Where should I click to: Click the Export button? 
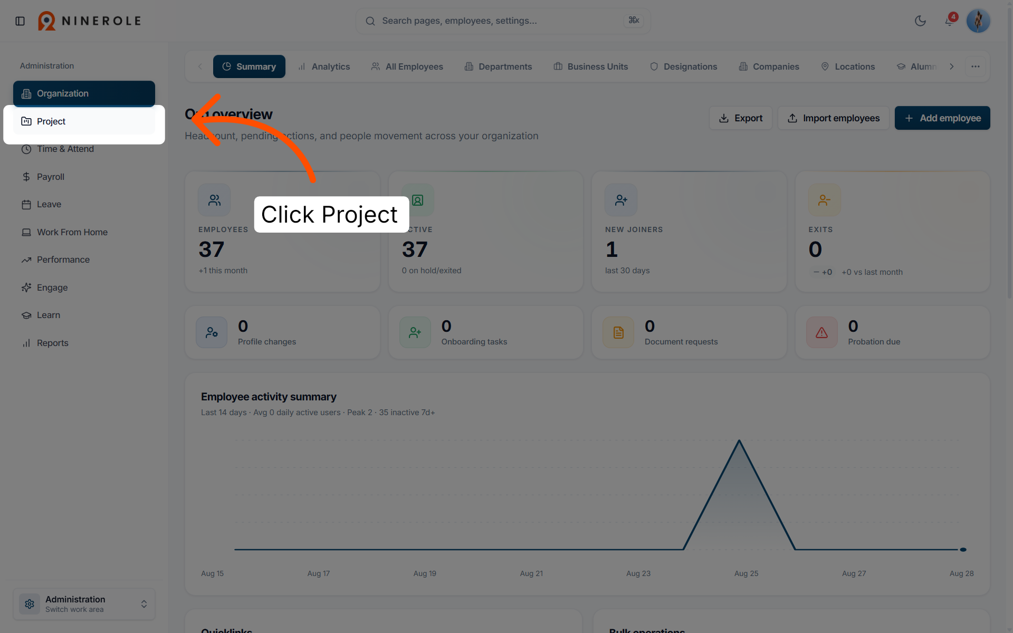coord(741,118)
